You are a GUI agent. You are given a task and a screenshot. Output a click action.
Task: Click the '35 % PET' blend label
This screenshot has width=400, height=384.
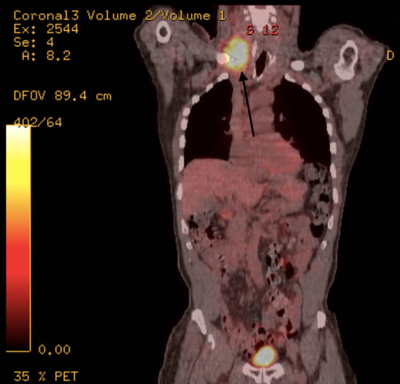[46, 377]
